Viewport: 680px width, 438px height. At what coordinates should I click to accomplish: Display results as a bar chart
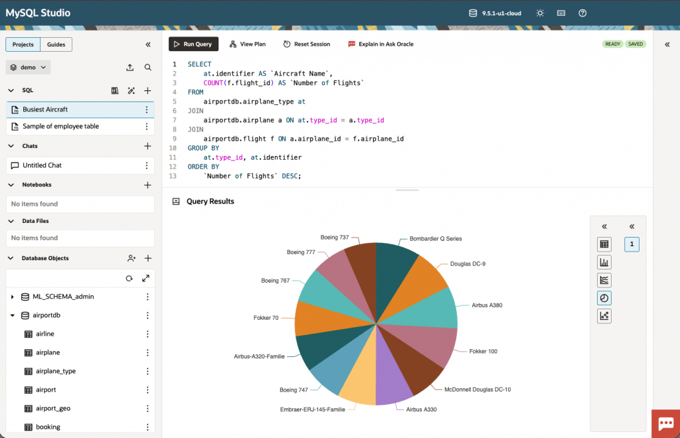coord(604,261)
